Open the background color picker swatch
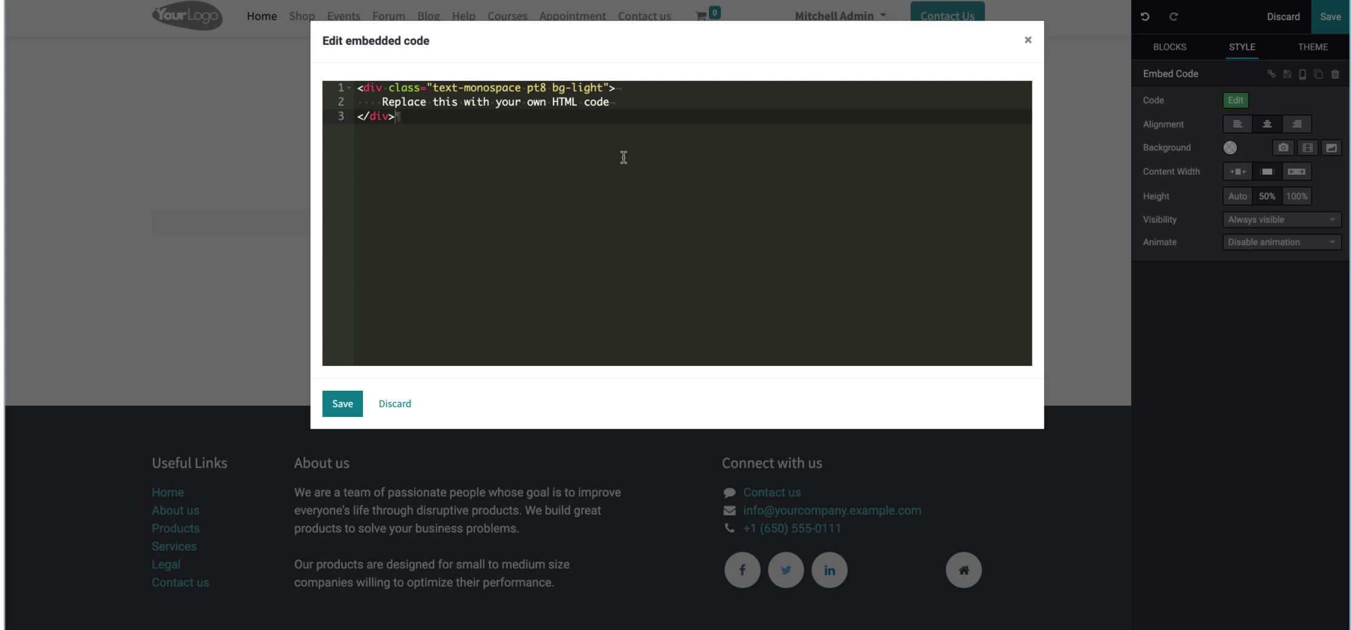 (1230, 147)
